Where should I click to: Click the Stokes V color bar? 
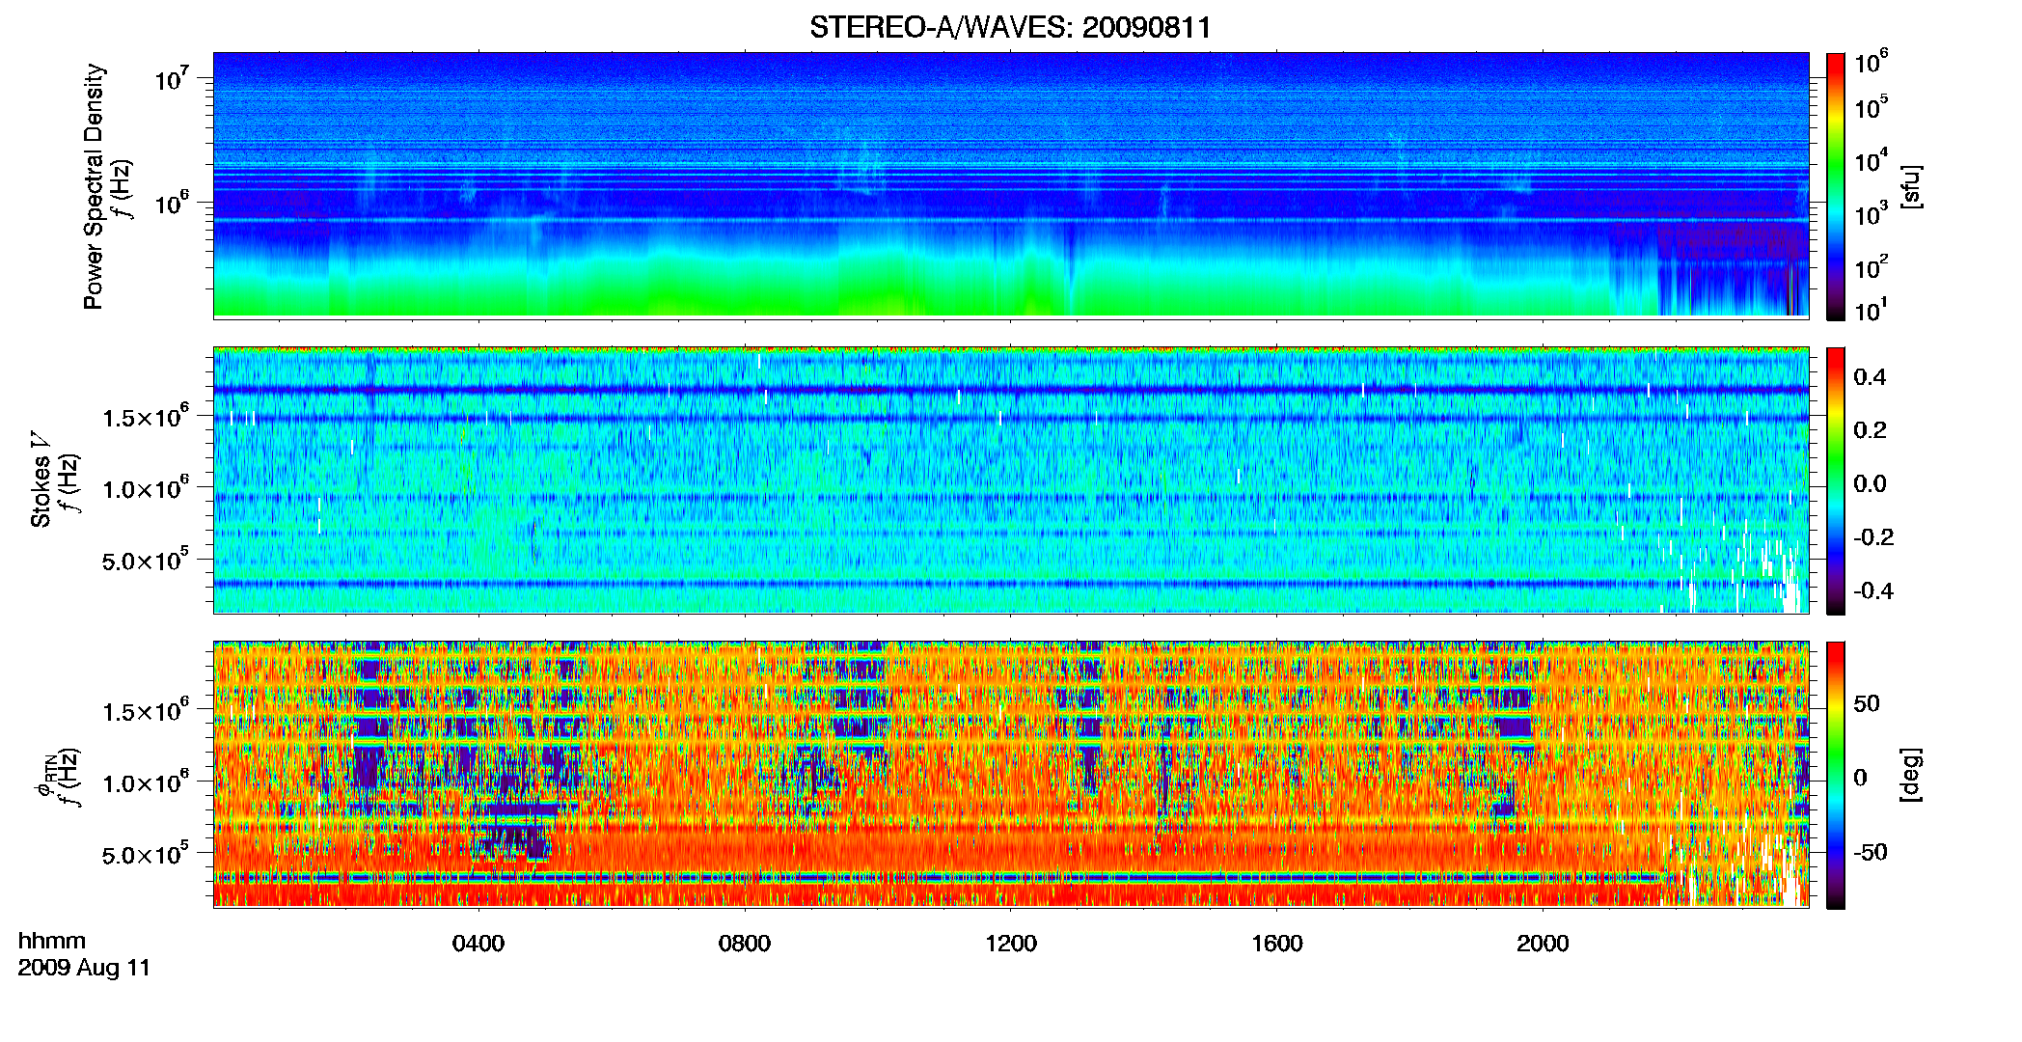1836,480
